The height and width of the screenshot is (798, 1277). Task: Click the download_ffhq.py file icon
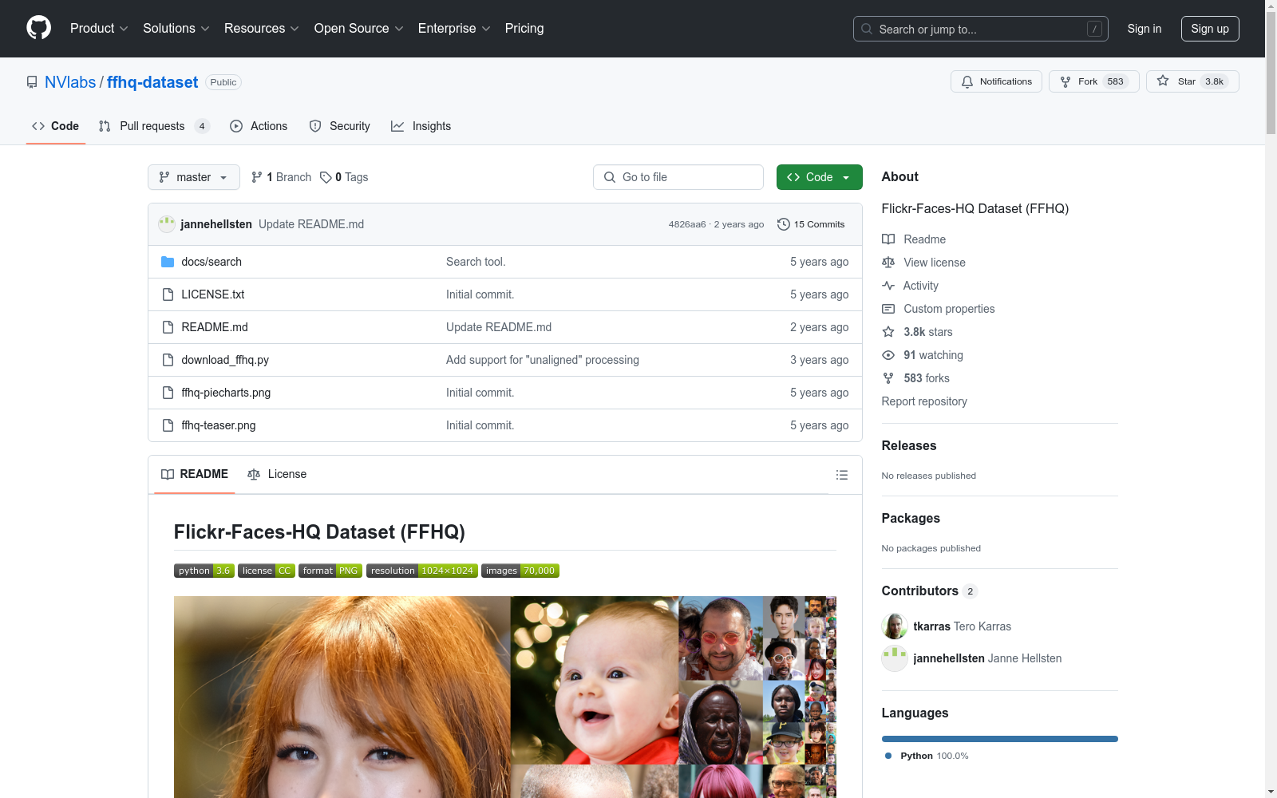(168, 360)
